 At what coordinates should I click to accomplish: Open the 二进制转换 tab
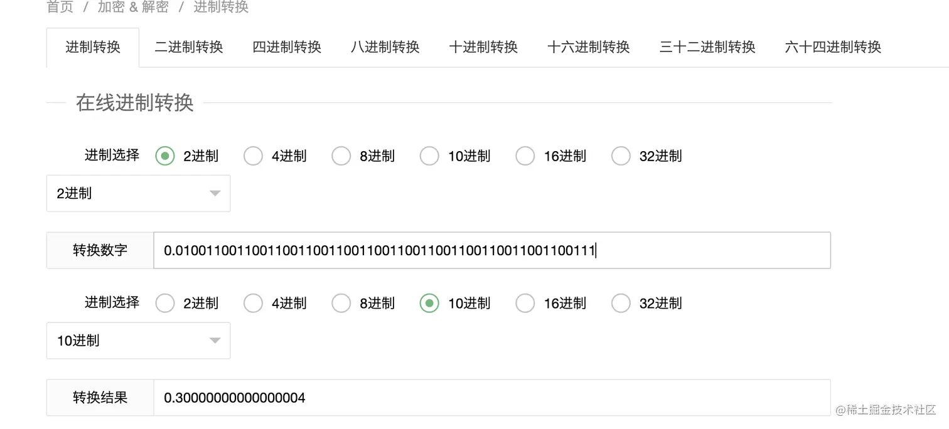tap(189, 47)
